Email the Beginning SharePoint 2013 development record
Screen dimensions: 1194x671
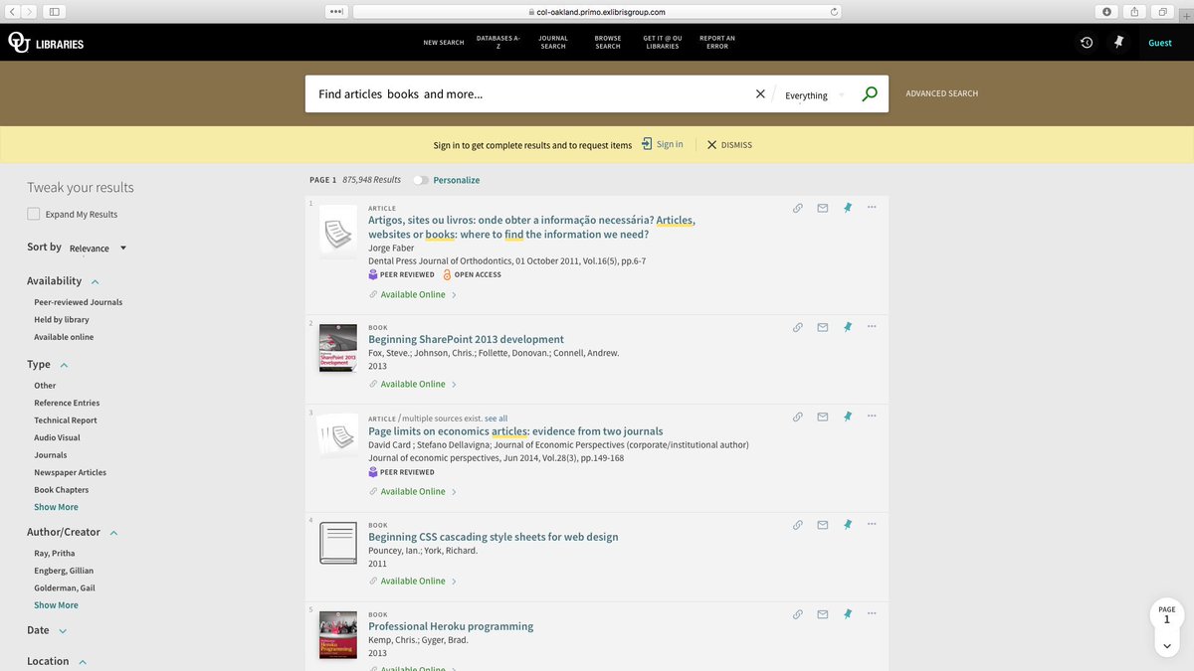pos(823,327)
